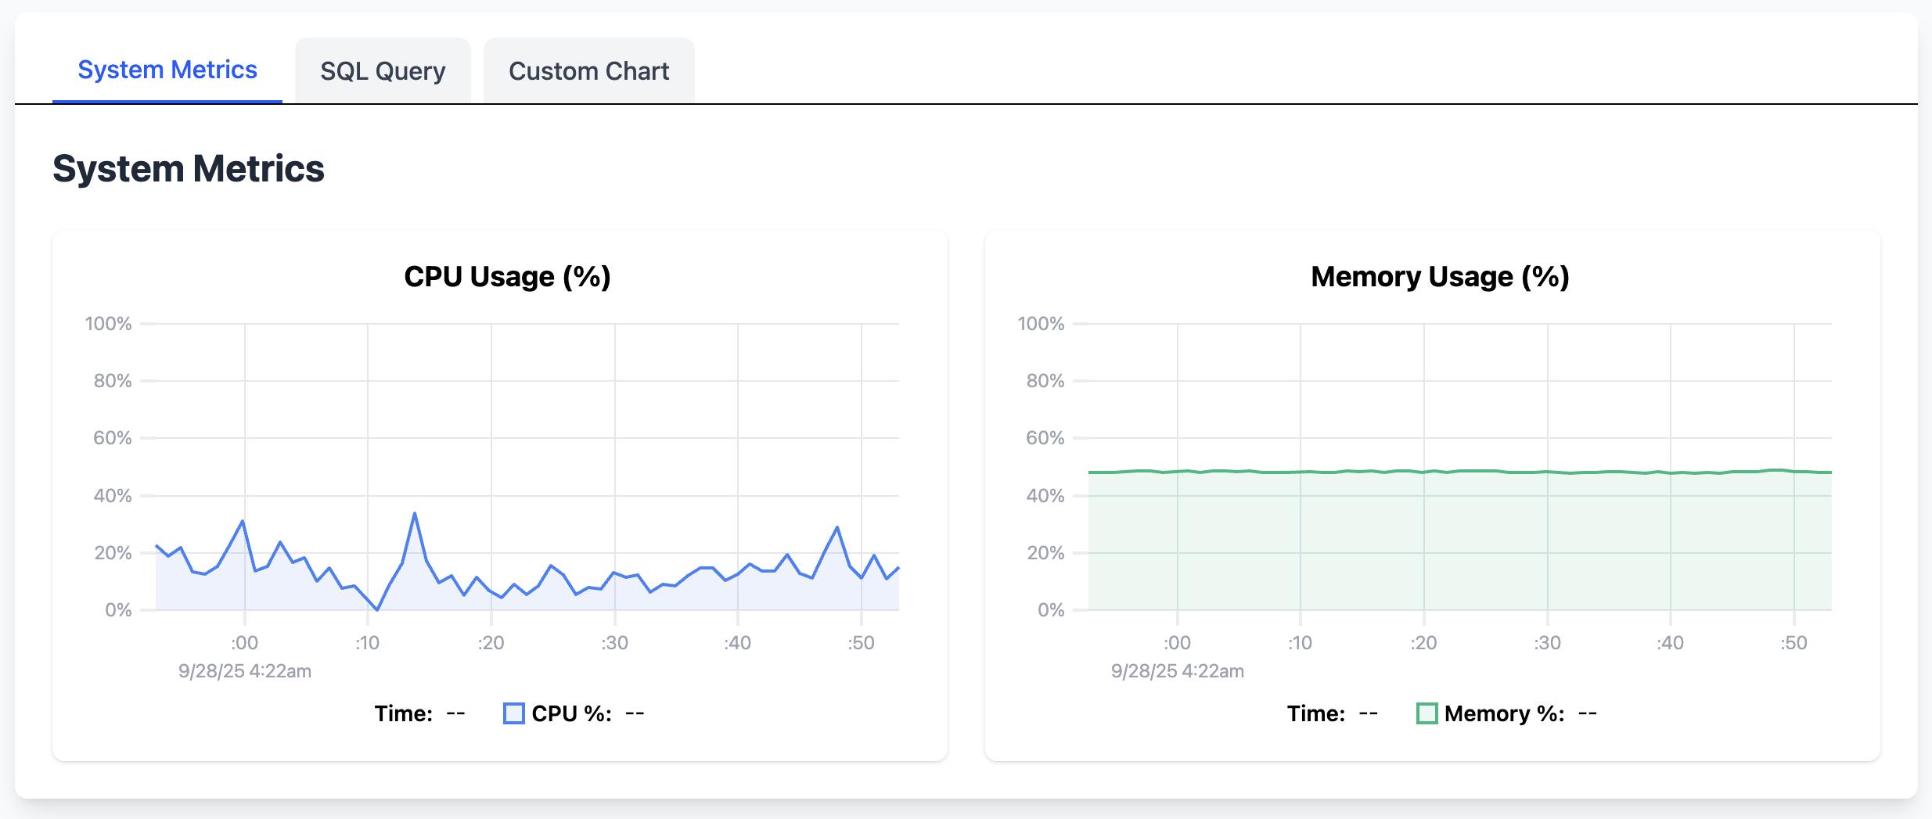Click the :30 tick on CPU chart
Image resolution: width=1932 pixels, height=819 pixels.
point(615,643)
